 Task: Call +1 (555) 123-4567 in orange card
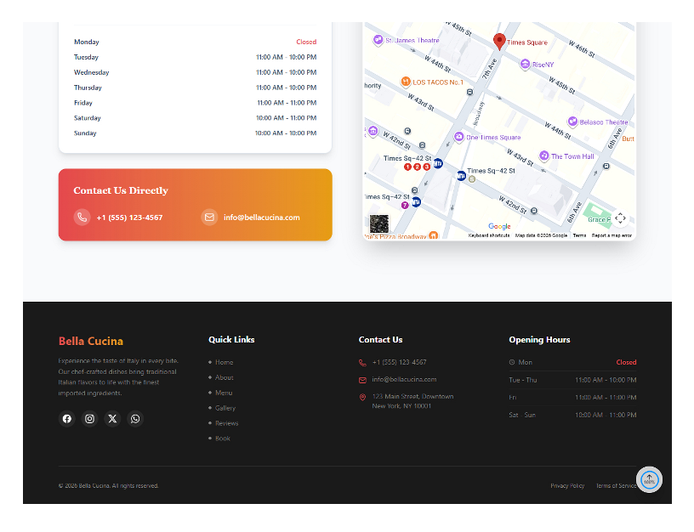click(x=129, y=218)
